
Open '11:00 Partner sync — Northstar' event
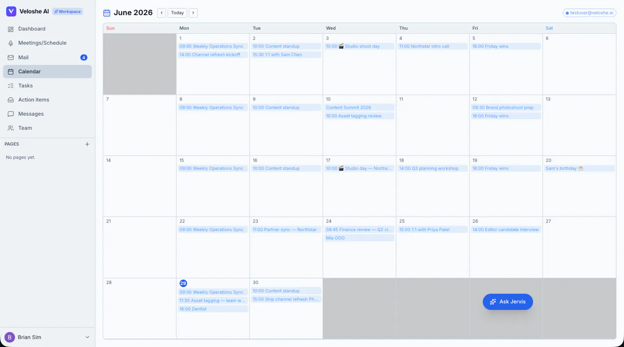coord(286,230)
